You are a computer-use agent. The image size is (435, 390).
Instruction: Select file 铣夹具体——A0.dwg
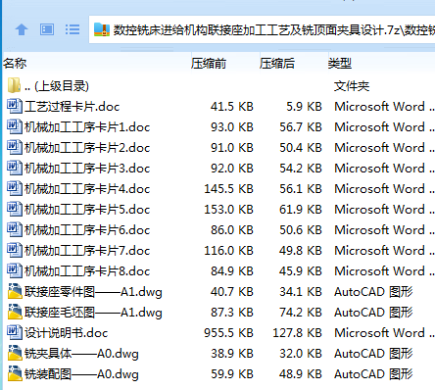click(x=81, y=354)
